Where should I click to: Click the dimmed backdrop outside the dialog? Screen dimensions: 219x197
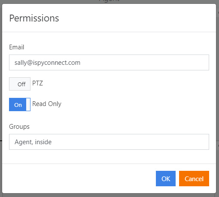click(x=1, y=86)
